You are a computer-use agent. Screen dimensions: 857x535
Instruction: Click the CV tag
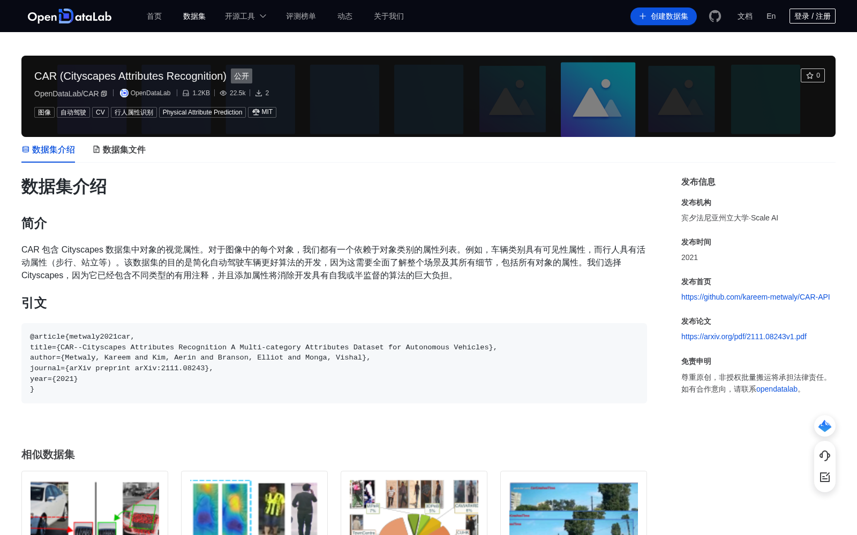coord(100,112)
